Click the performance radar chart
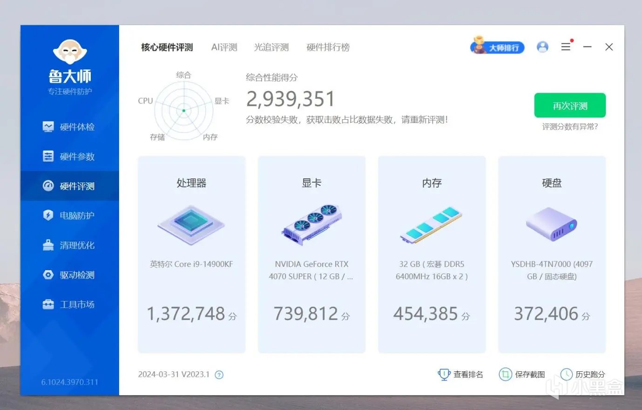This screenshot has width=642, height=410. 184,110
